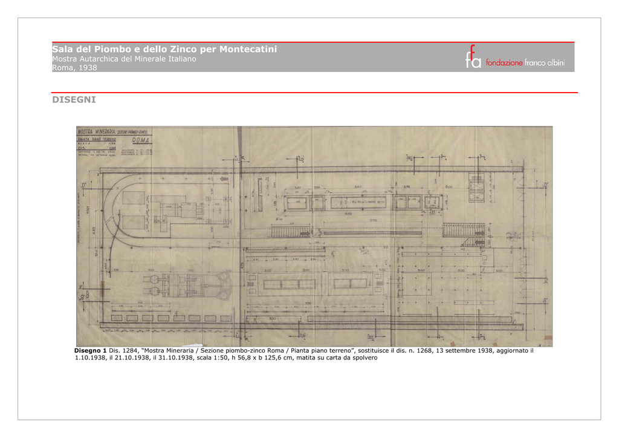
Task: Click the 'Roma, 1938' header line
Action: [74, 68]
